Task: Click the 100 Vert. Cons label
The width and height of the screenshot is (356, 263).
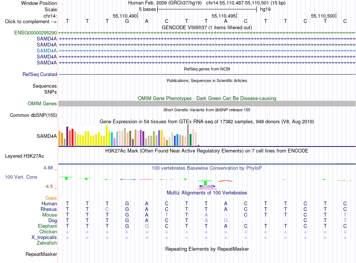Action: [21, 177]
